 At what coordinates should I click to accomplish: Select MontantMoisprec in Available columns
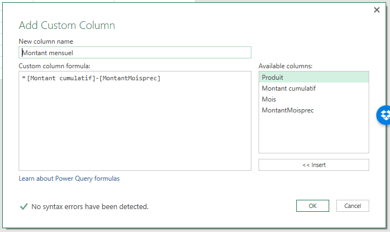coord(288,110)
